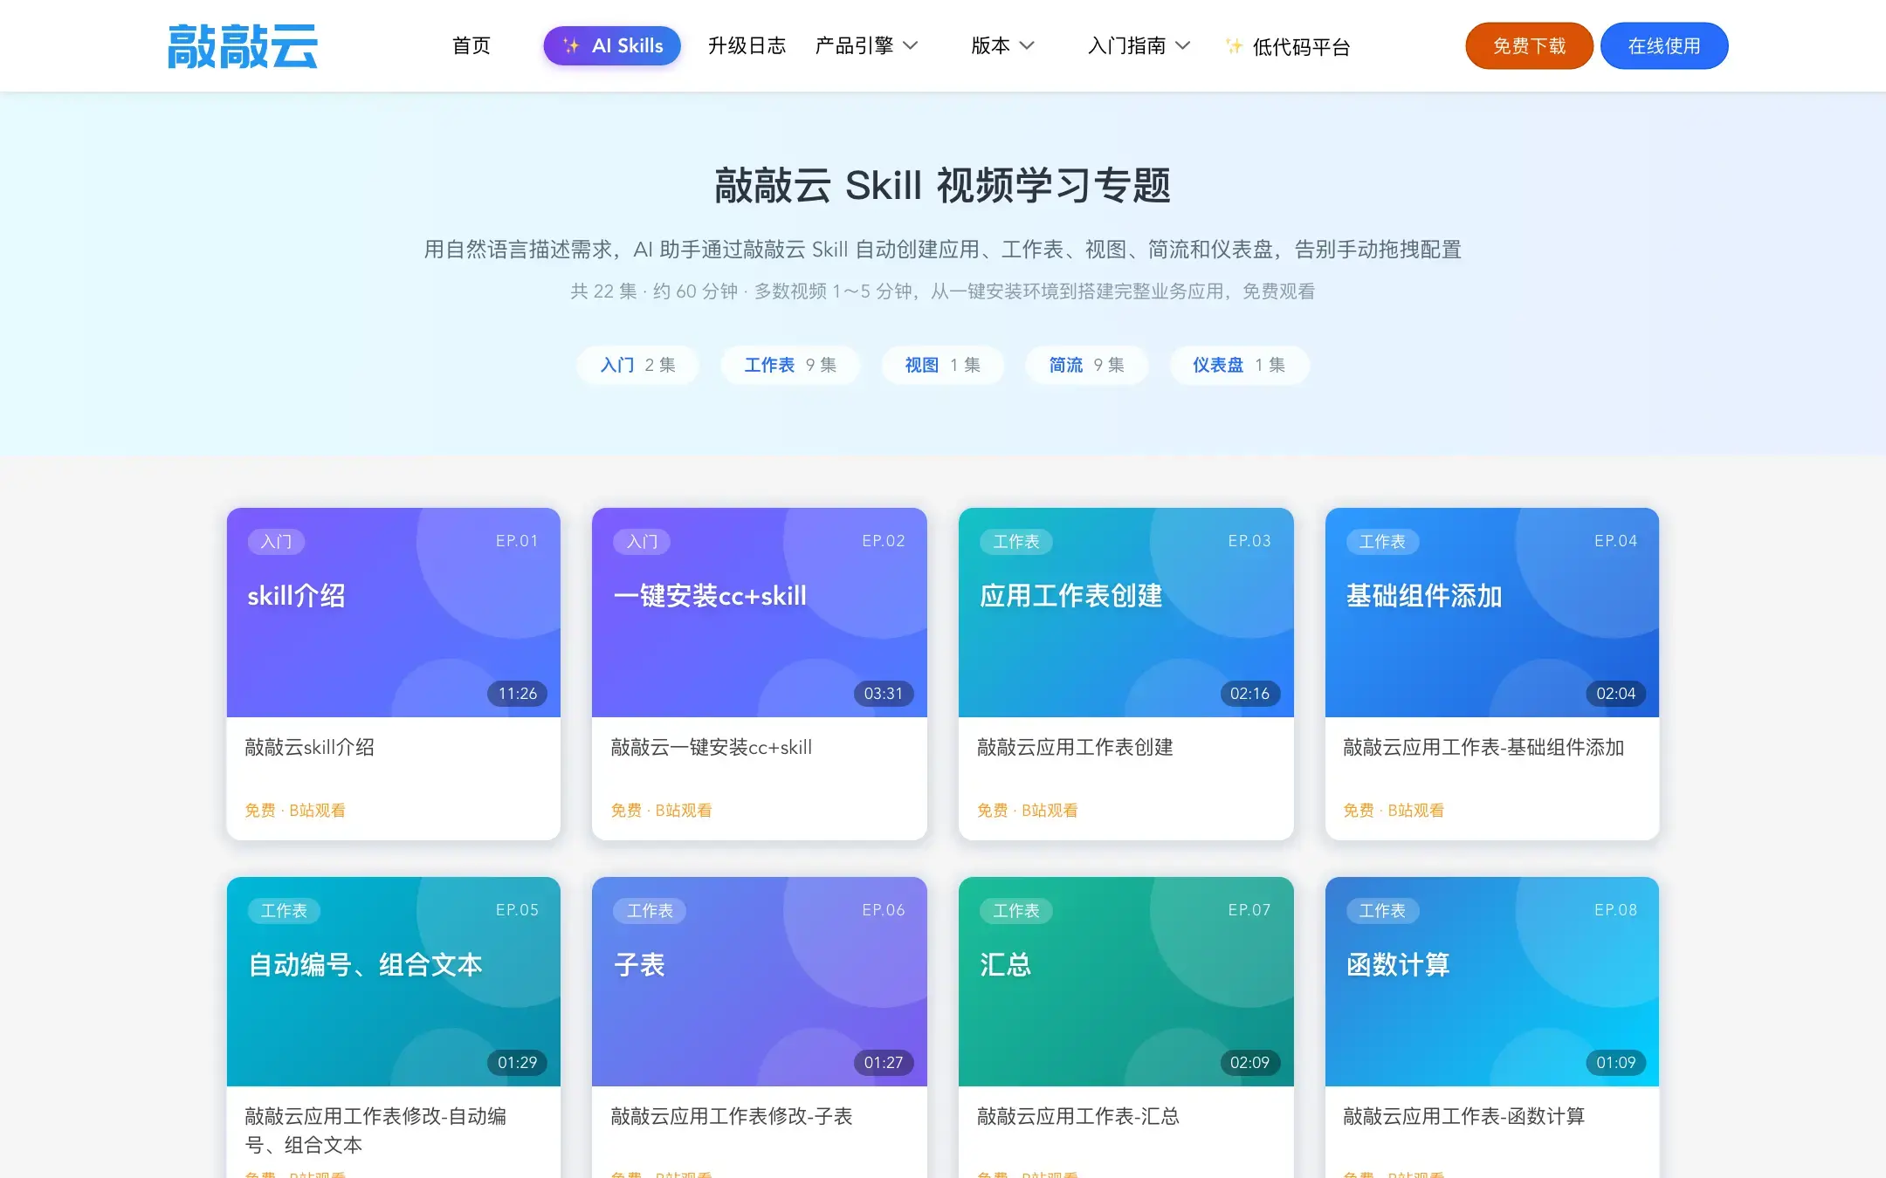Open the 低代码平台 link
Screen dimensions: 1886x1178
[1301, 46]
